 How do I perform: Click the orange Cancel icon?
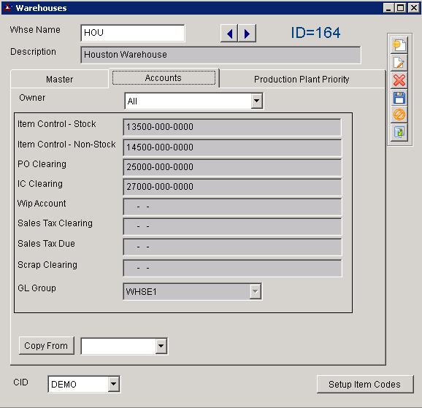tap(399, 115)
